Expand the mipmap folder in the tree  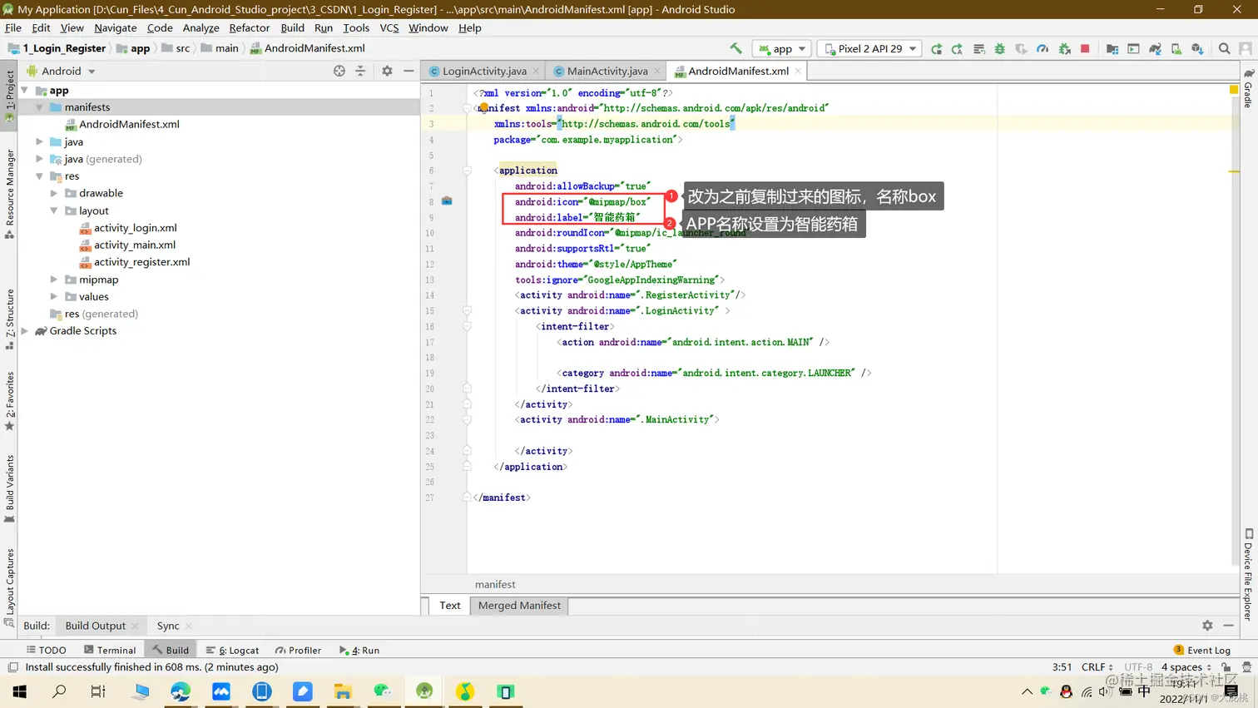54,280
